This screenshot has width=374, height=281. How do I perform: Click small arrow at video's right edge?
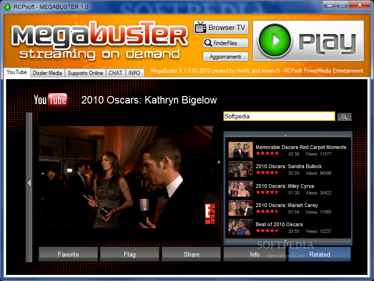point(218,162)
